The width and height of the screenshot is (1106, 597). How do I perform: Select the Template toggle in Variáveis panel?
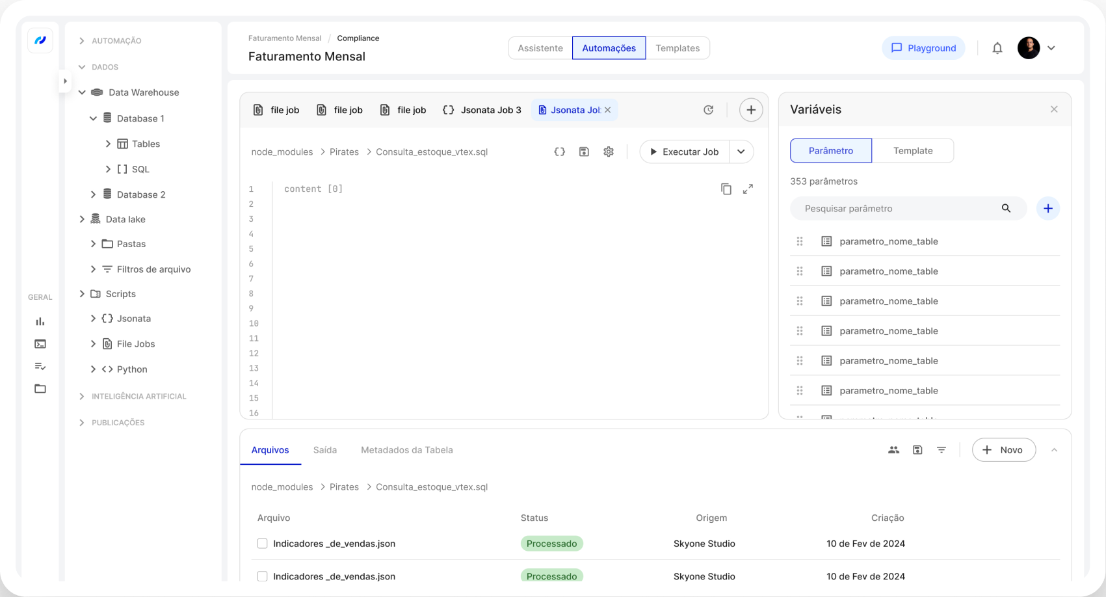pyautogui.click(x=912, y=151)
